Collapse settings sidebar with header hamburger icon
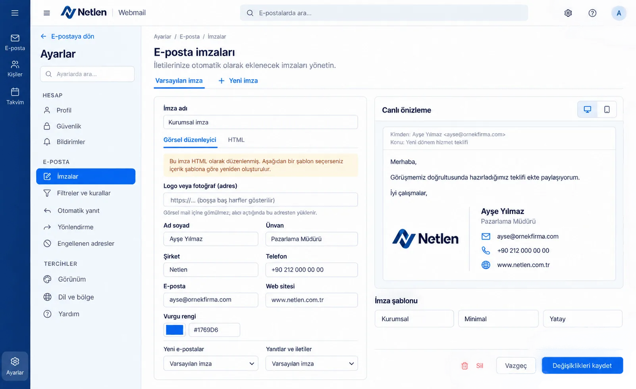 point(47,13)
